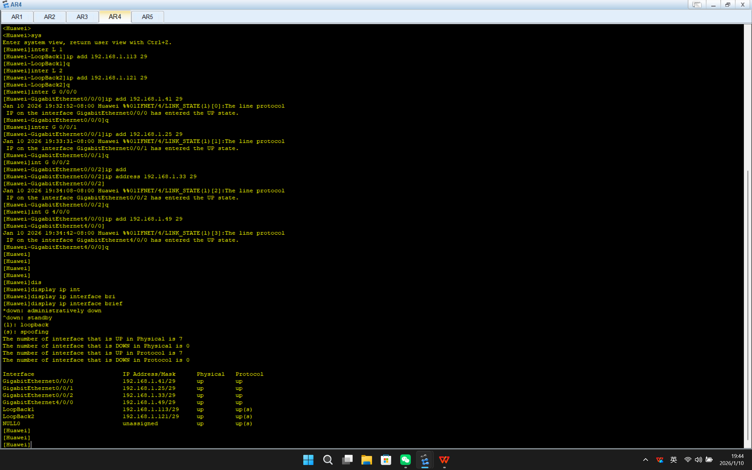Expand hidden system tray icons chevron

645,460
